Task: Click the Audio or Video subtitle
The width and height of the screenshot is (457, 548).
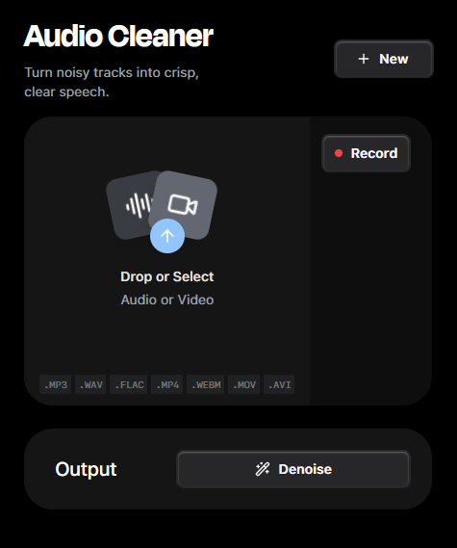Action: pos(167,300)
